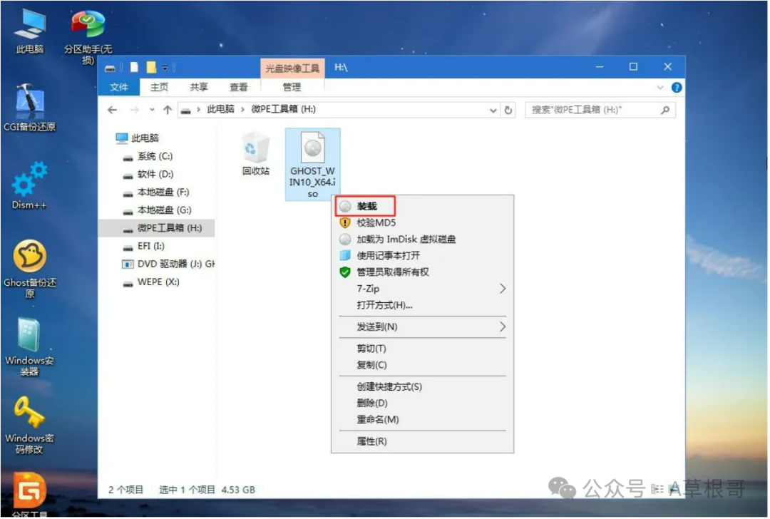Image resolution: width=770 pixels, height=519 pixels.
Task: Switch to 共享 ribbon tab
Action: click(x=199, y=88)
